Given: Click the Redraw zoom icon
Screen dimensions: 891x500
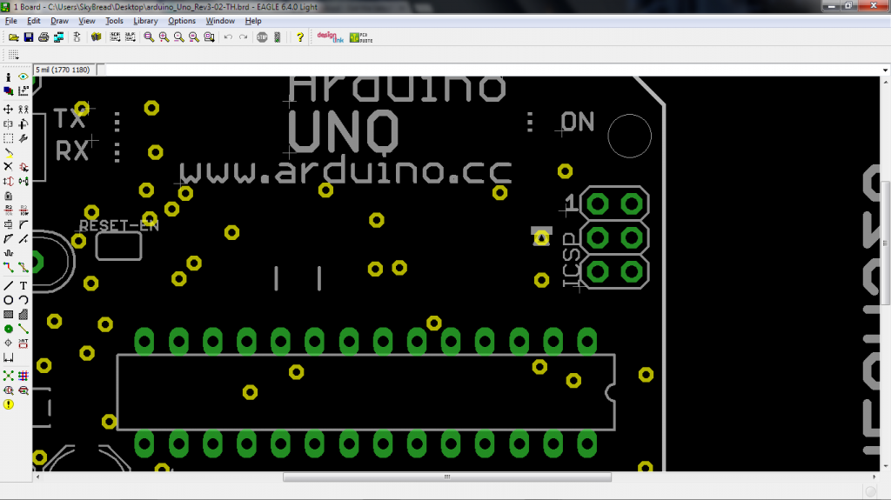Looking at the screenshot, I should click(194, 37).
